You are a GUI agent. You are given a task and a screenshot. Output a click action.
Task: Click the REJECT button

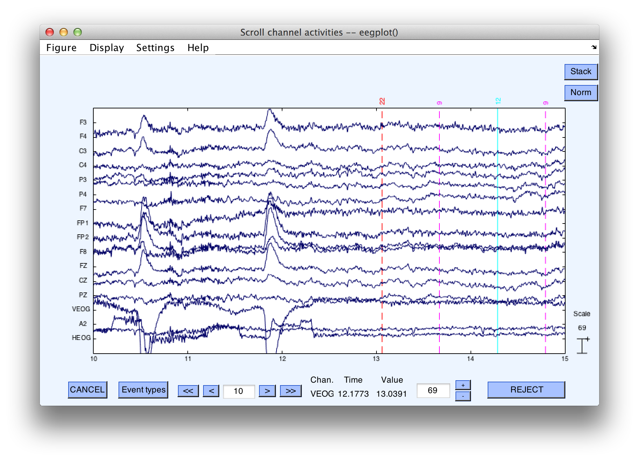(526, 390)
